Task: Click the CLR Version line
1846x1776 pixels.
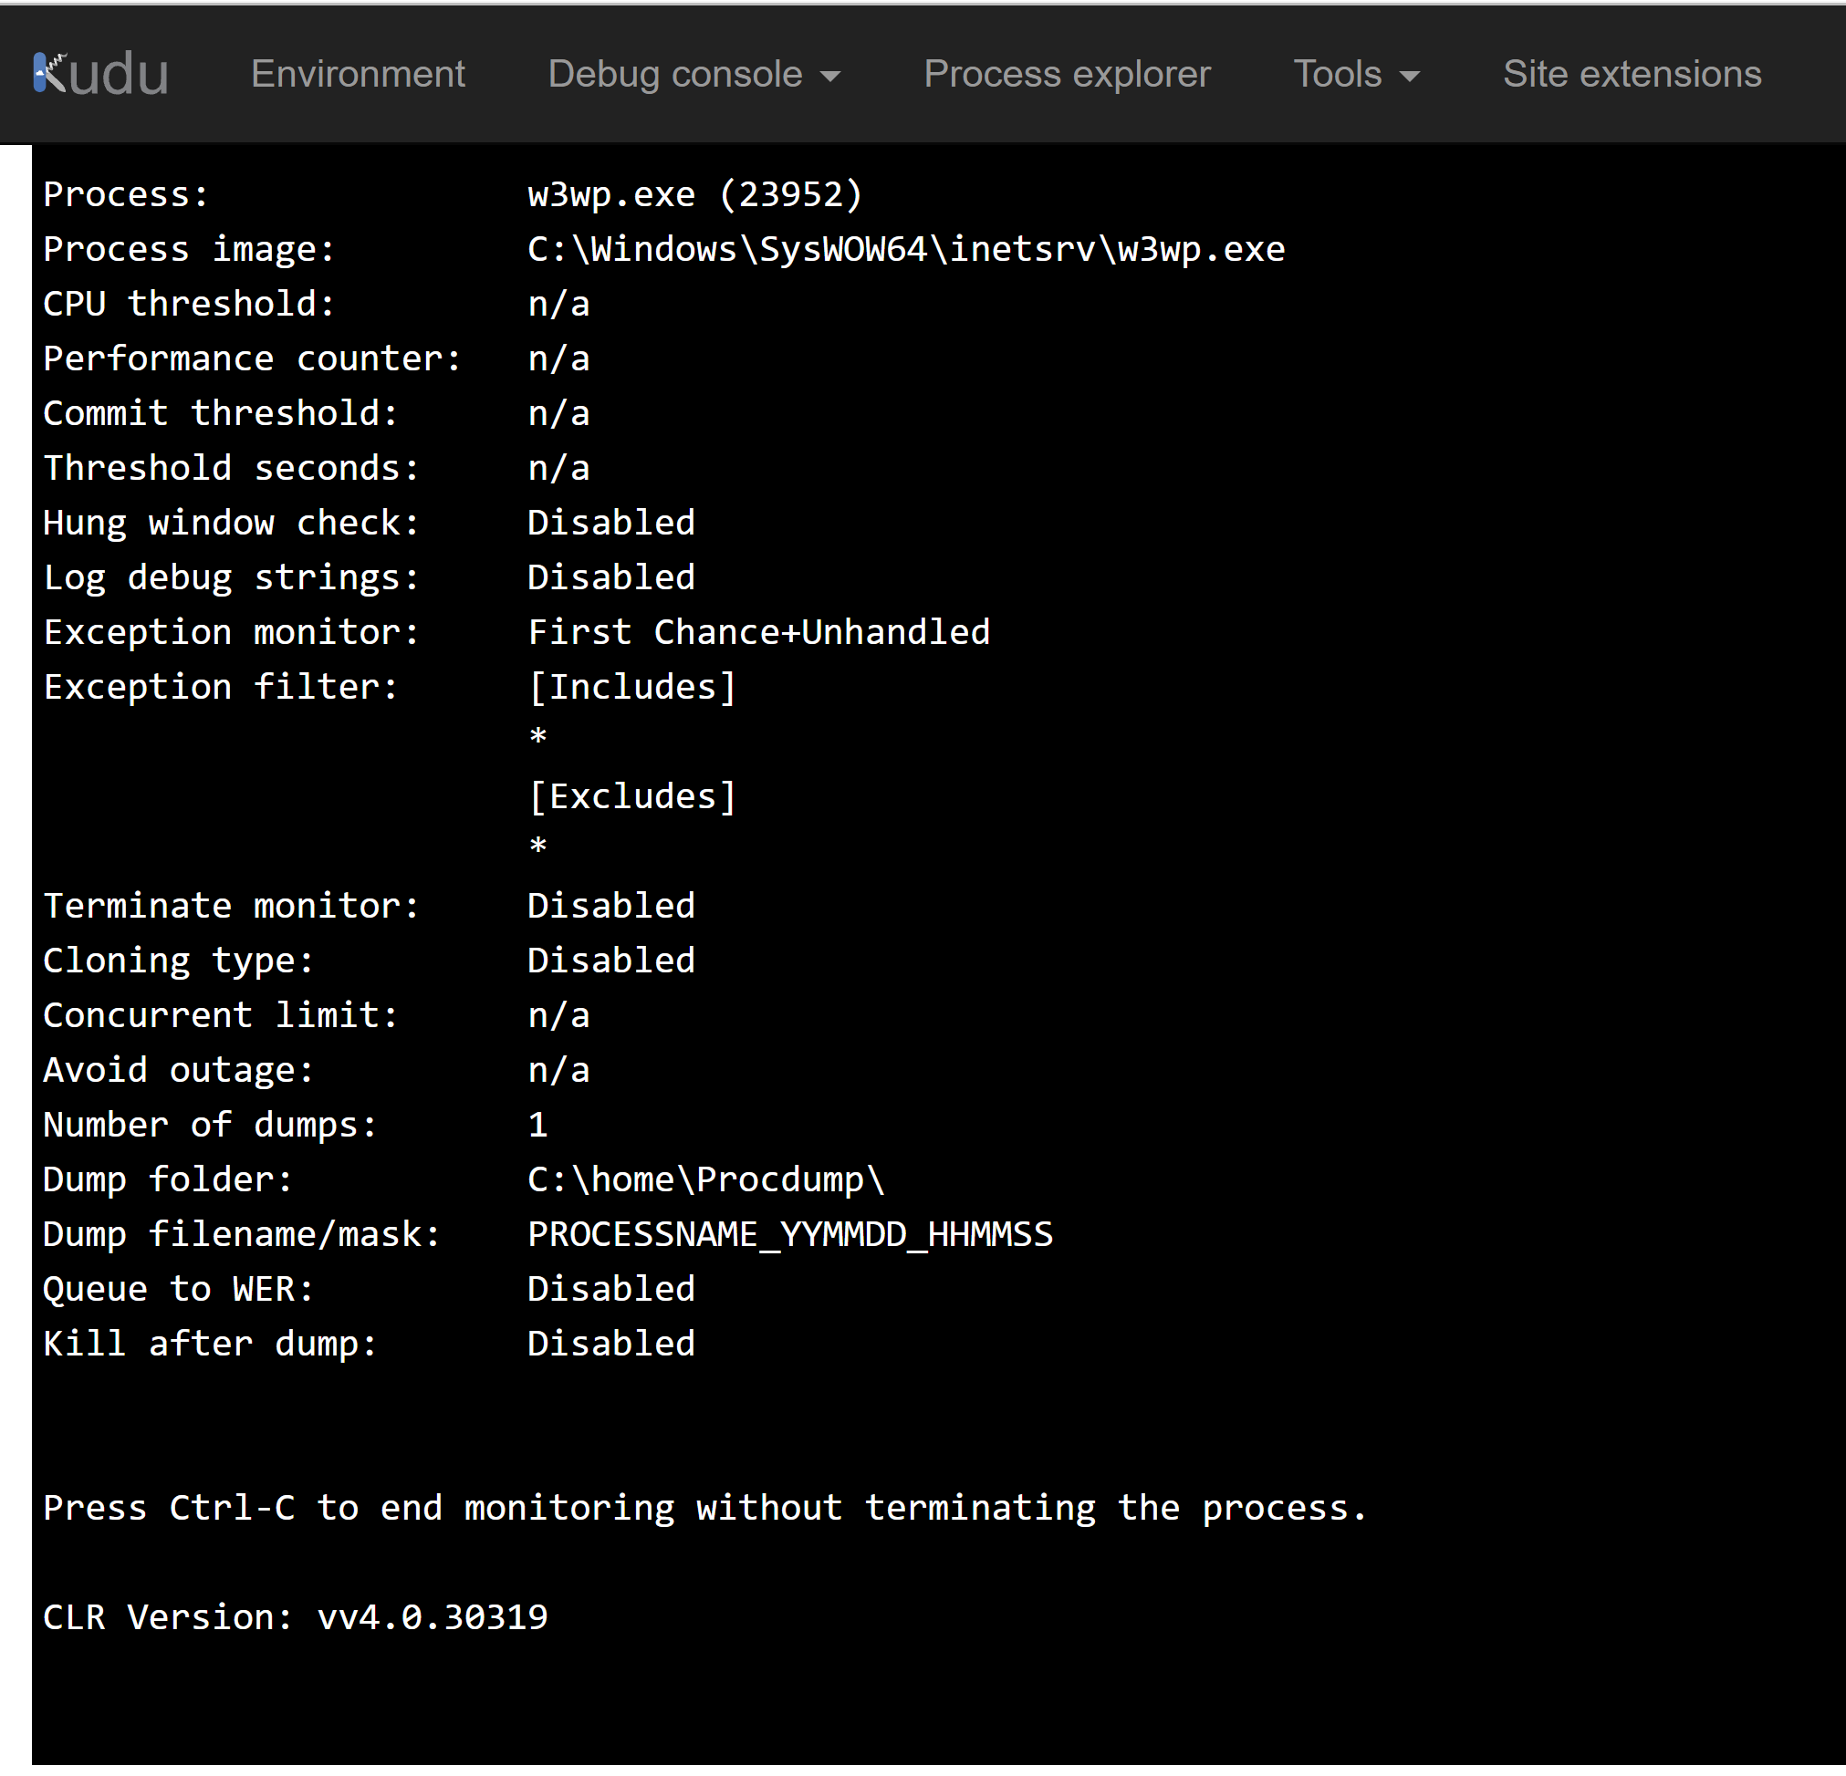Action: tap(294, 1616)
